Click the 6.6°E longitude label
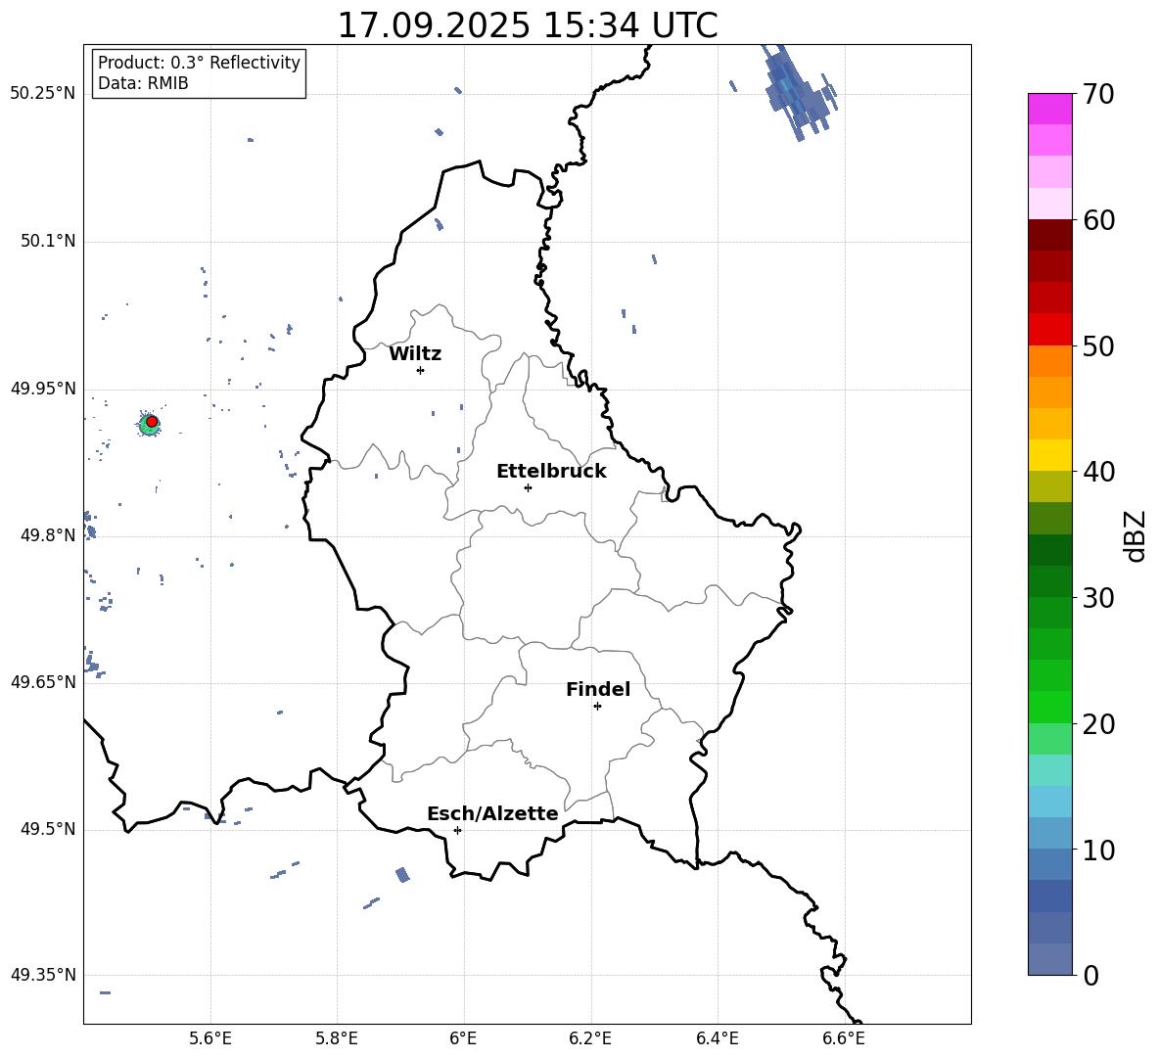 point(844,1038)
